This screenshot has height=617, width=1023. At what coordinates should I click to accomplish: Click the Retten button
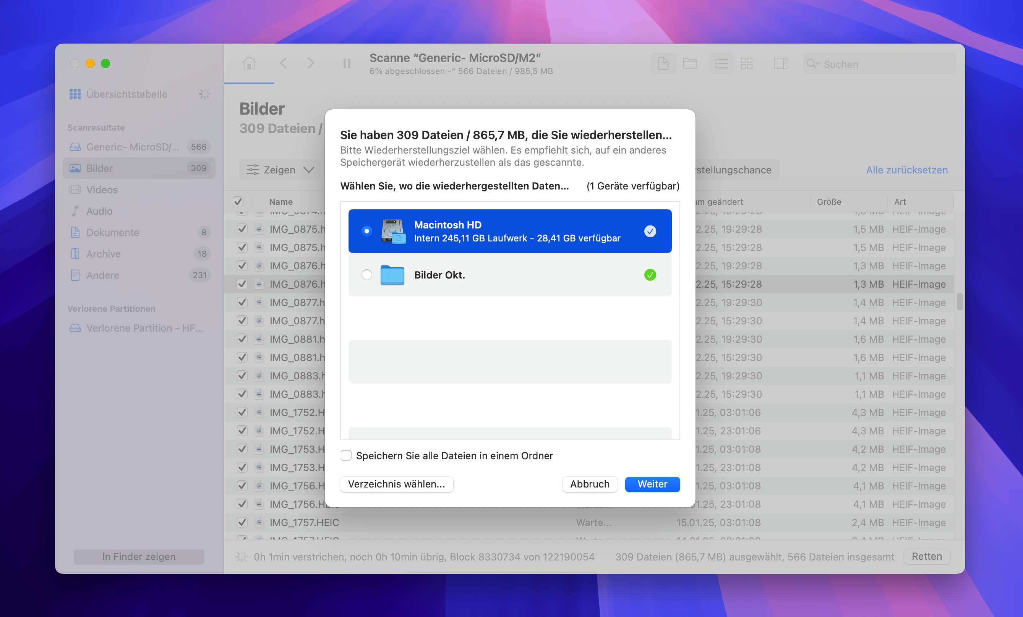927,556
